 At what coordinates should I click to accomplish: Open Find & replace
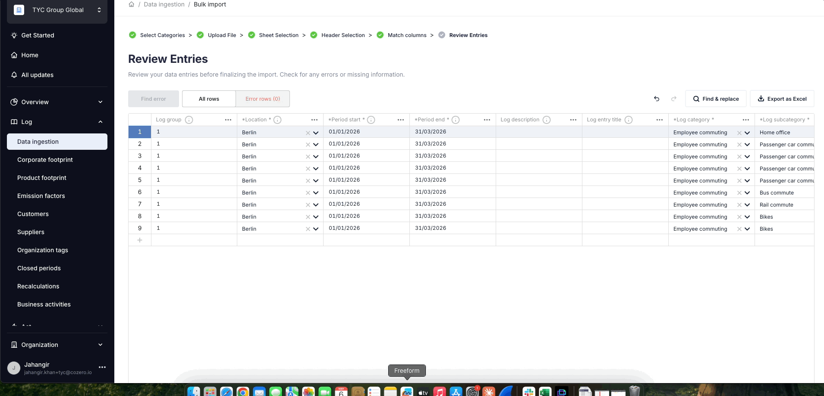click(716, 99)
